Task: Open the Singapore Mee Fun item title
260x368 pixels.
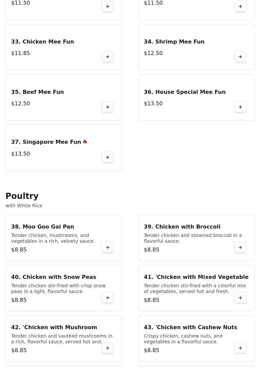Action: tap(46, 142)
